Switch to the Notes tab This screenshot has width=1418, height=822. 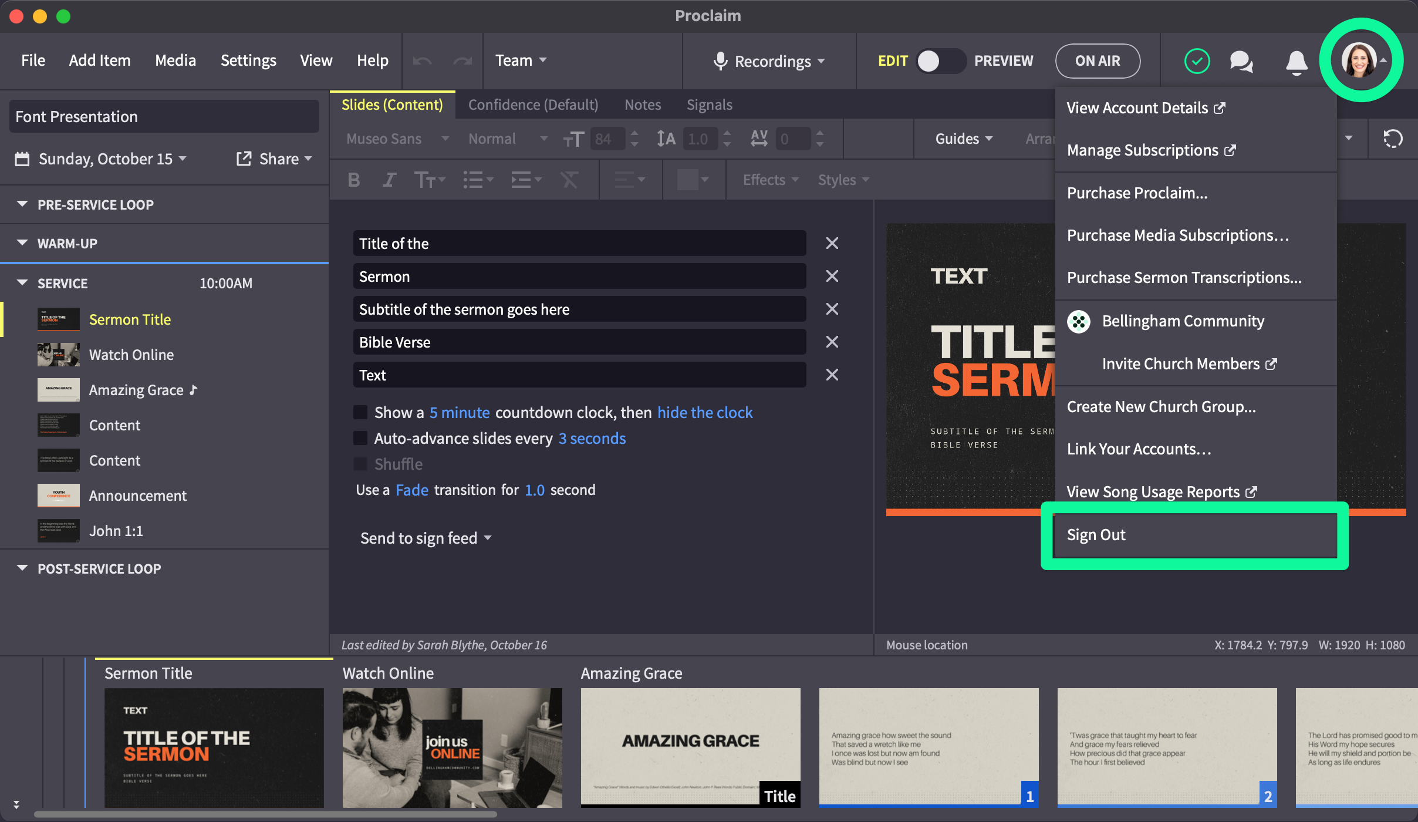[642, 105]
